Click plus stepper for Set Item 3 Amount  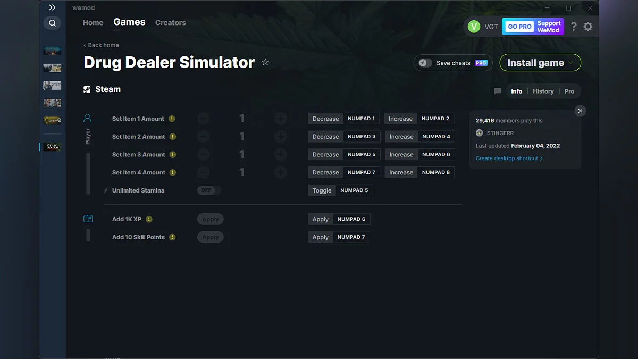(x=281, y=155)
